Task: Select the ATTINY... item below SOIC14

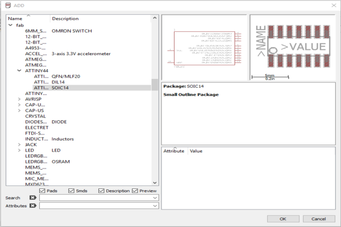Action: pos(36,94)
